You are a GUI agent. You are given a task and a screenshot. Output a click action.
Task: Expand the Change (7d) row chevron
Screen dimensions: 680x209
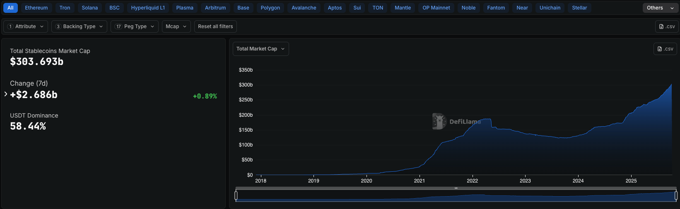pos(6,94)
